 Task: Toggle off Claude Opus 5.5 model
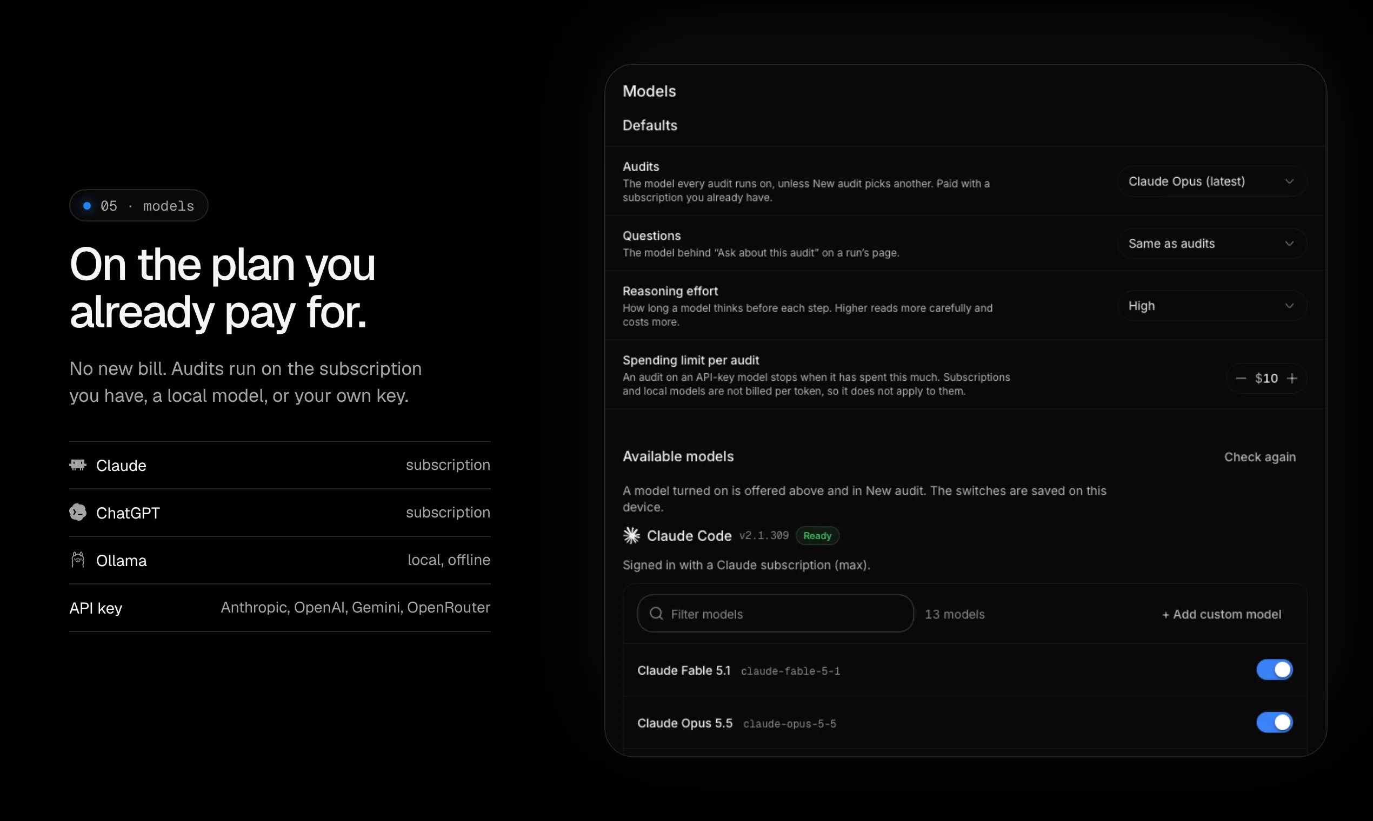[1275, 723]
